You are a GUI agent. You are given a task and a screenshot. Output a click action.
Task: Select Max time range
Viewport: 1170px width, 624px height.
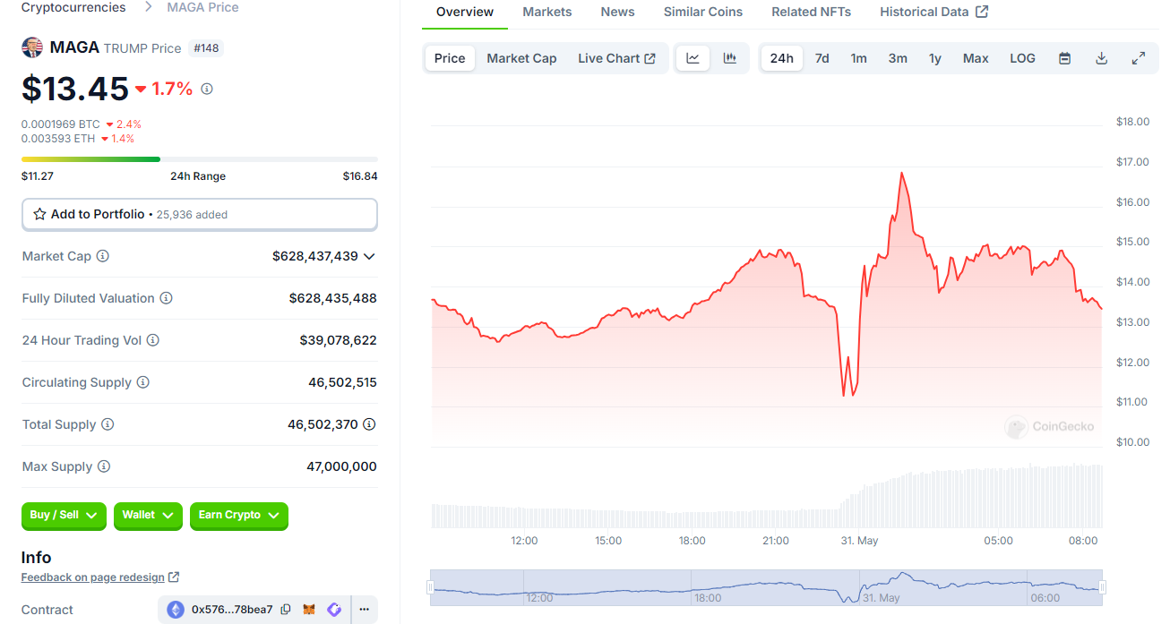click(x=976, y=58)
